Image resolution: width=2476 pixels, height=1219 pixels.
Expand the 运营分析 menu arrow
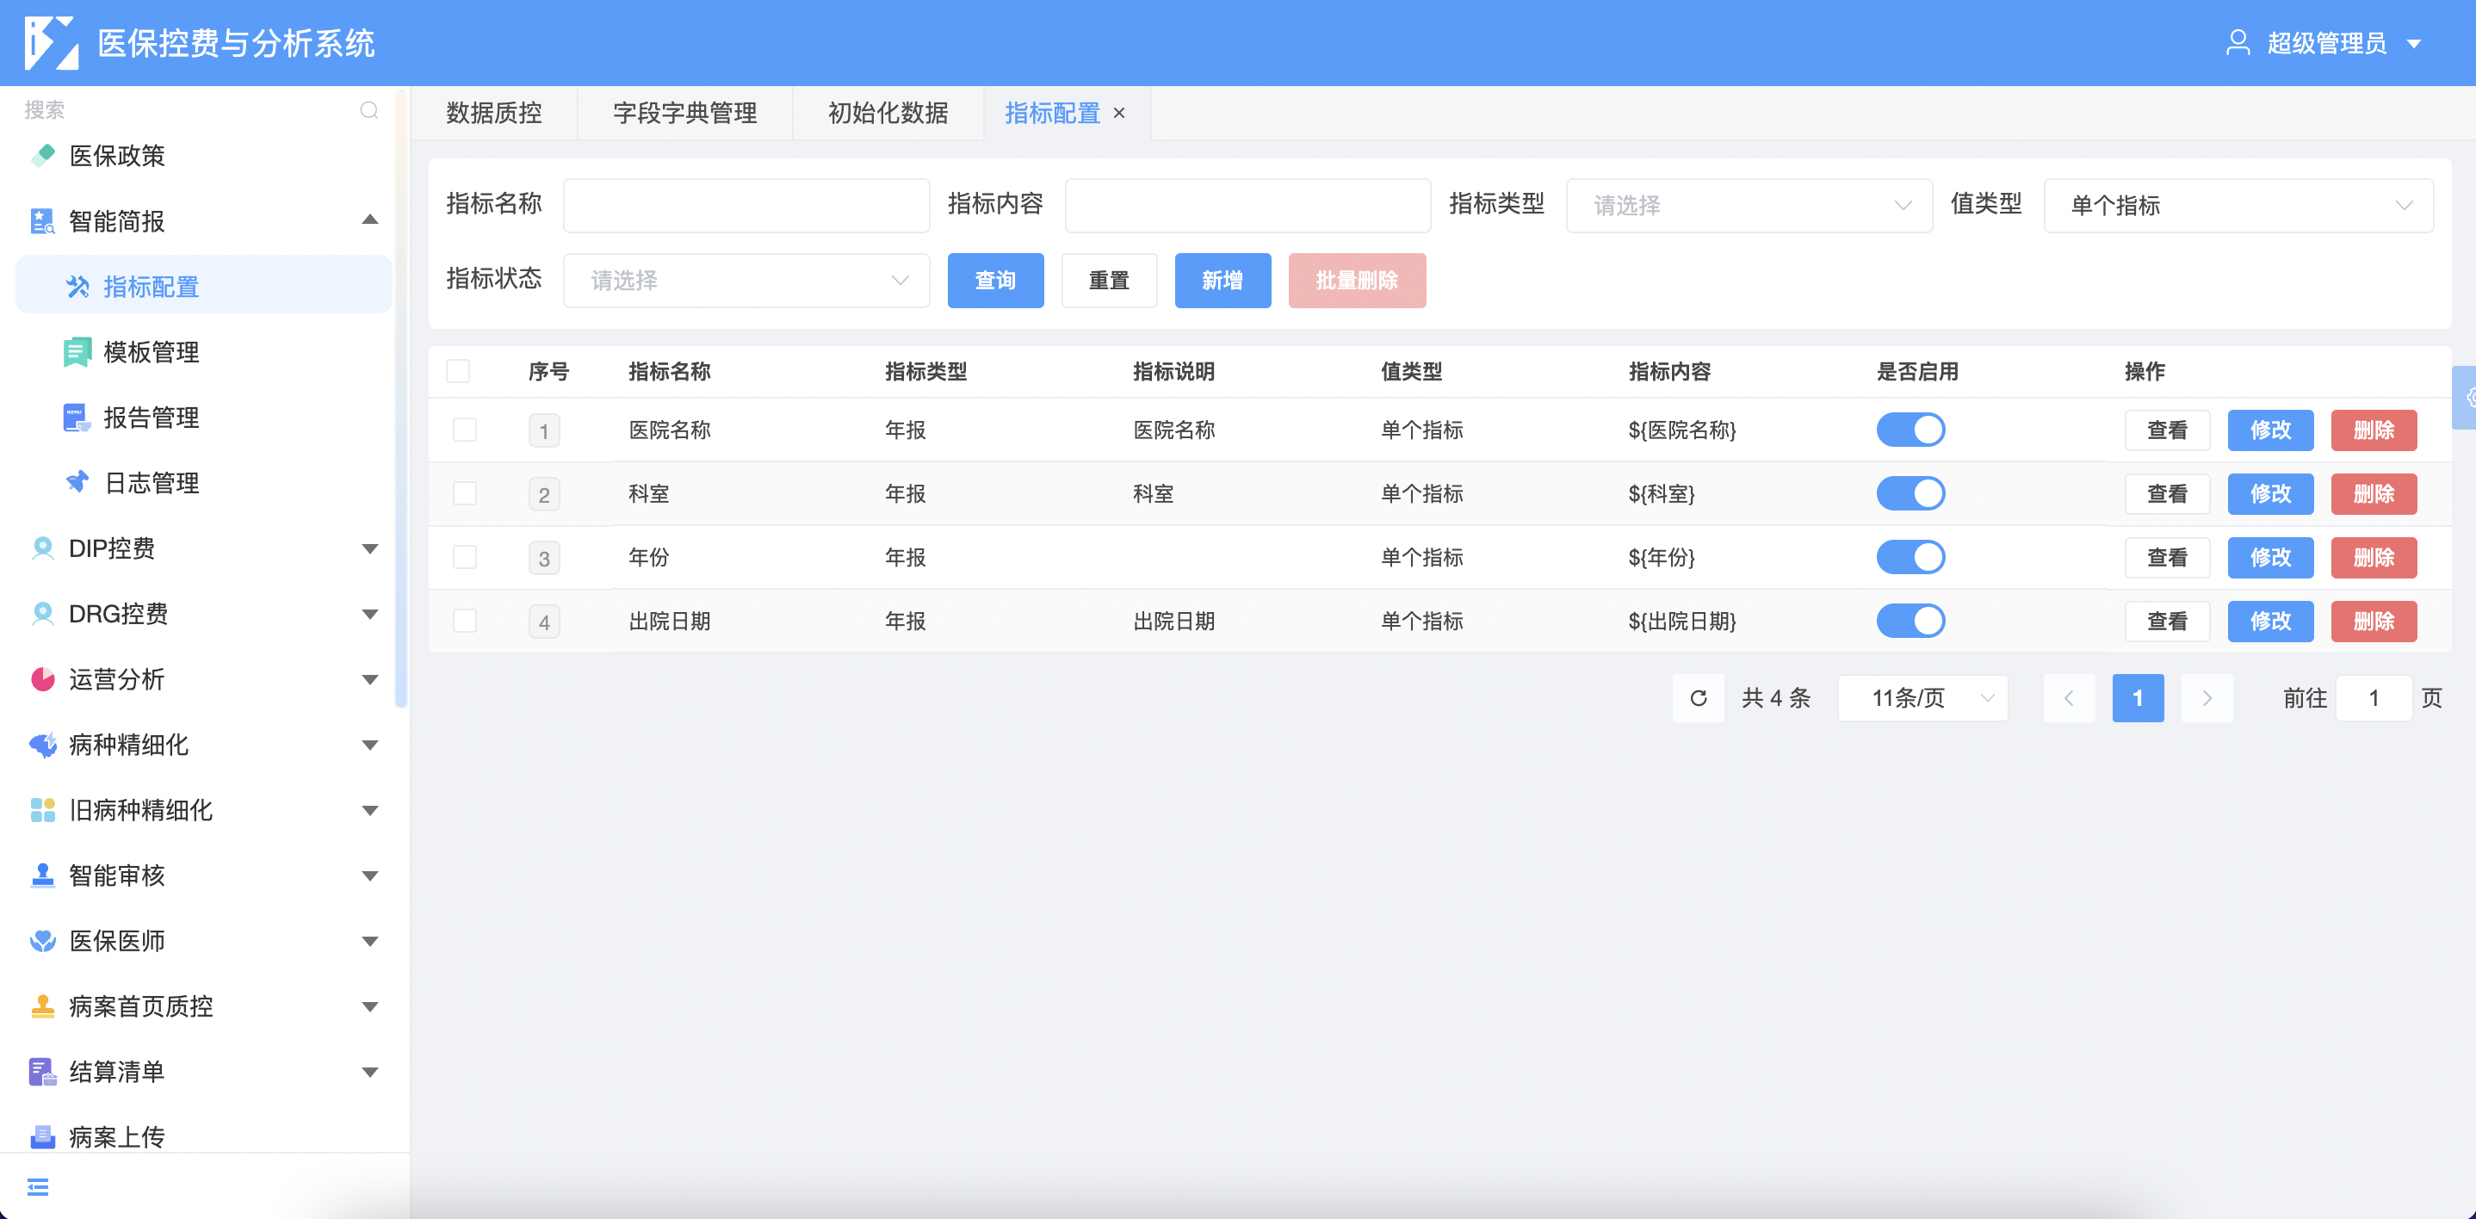point(370,680)
